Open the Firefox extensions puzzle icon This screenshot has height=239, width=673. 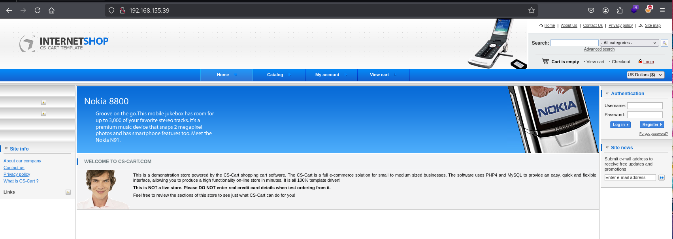click(x=620, y=10)
